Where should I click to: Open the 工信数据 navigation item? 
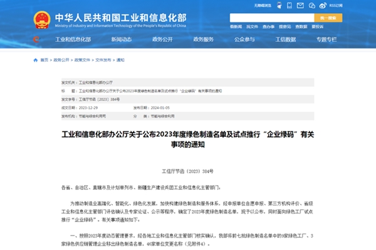287,39
